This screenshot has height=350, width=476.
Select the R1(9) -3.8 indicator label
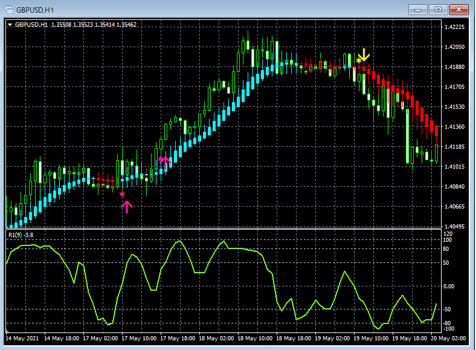click(21, 235)
